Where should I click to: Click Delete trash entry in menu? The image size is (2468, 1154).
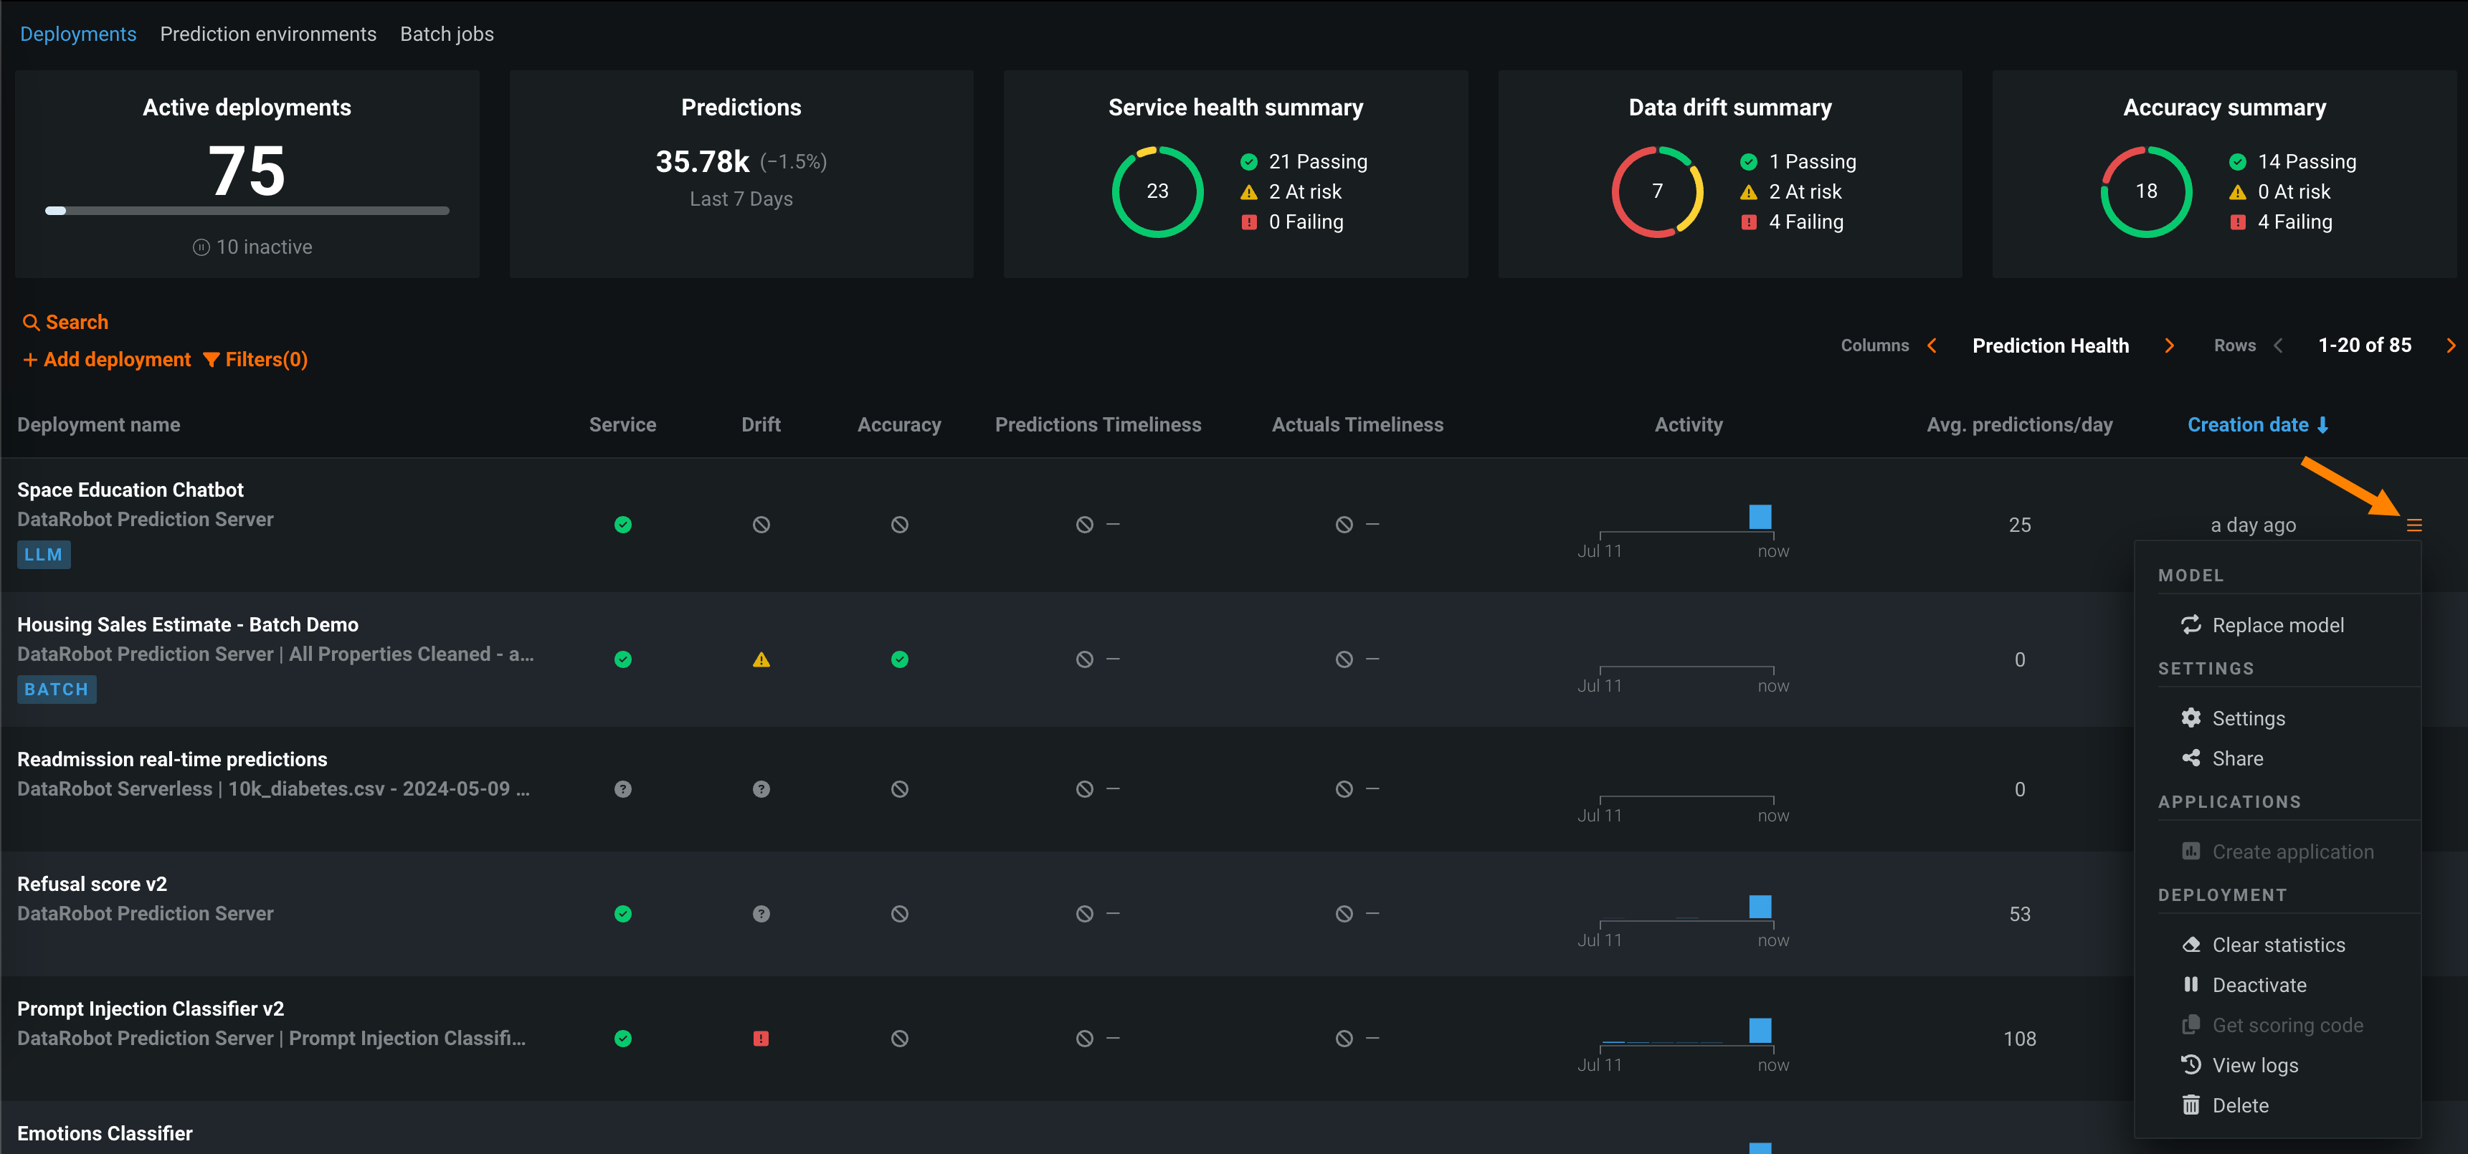2239,1106
